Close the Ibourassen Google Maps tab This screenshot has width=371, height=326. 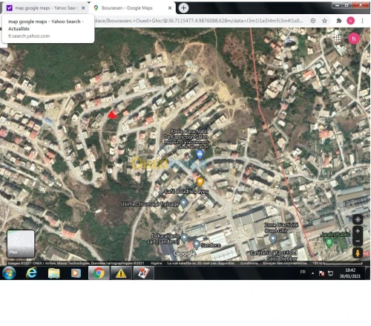[x=170, y=8]
